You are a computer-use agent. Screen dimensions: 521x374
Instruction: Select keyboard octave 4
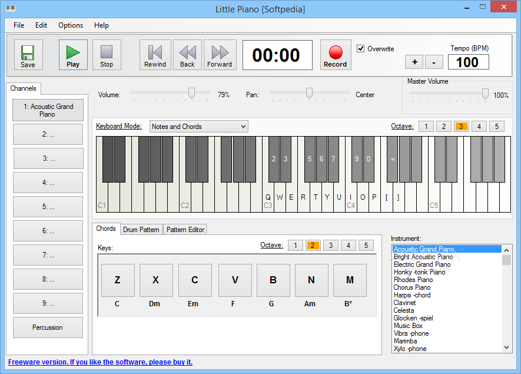click(479, 126)
